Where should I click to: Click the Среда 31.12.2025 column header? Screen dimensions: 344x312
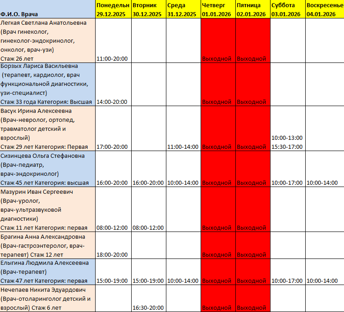183,9
